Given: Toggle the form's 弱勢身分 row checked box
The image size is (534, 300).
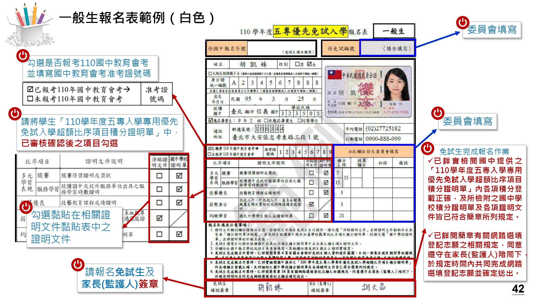Looking at the screenshot, I should pyautogui.click(x=311, y=204).
